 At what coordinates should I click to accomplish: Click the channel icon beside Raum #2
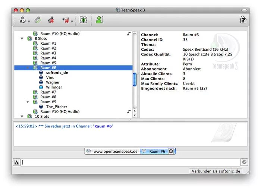(x=35, y=48)
